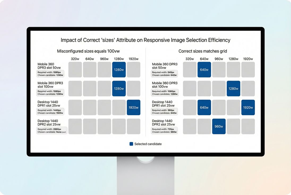Expand the 960w column header on the left grid
This screenshot has width=291, height=195.
104,59
